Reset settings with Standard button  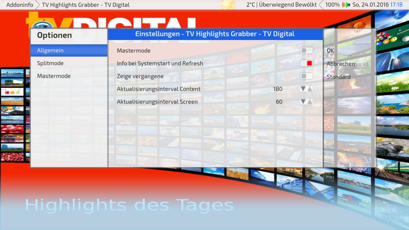(x=339, y=77)
